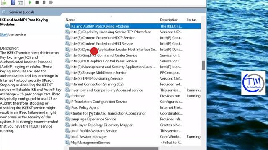Click gear icon of Internet Connection Sharing
268x150 pixels.
(67, 84)
